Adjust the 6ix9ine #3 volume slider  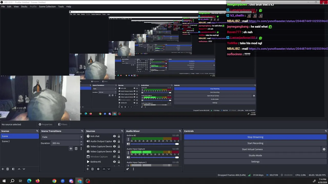coord(155,144)
